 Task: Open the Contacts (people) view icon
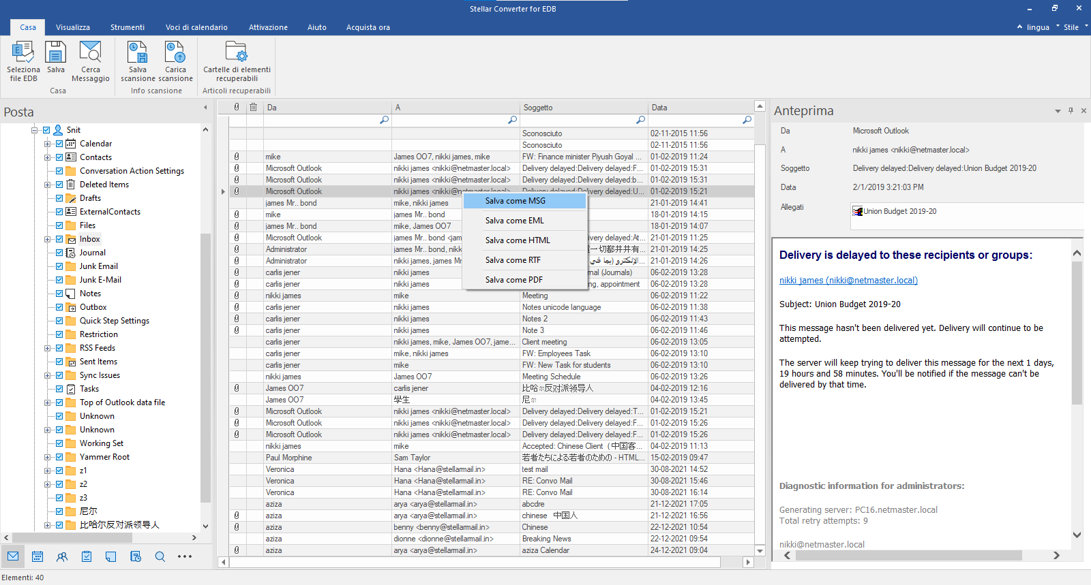point(62,556)
